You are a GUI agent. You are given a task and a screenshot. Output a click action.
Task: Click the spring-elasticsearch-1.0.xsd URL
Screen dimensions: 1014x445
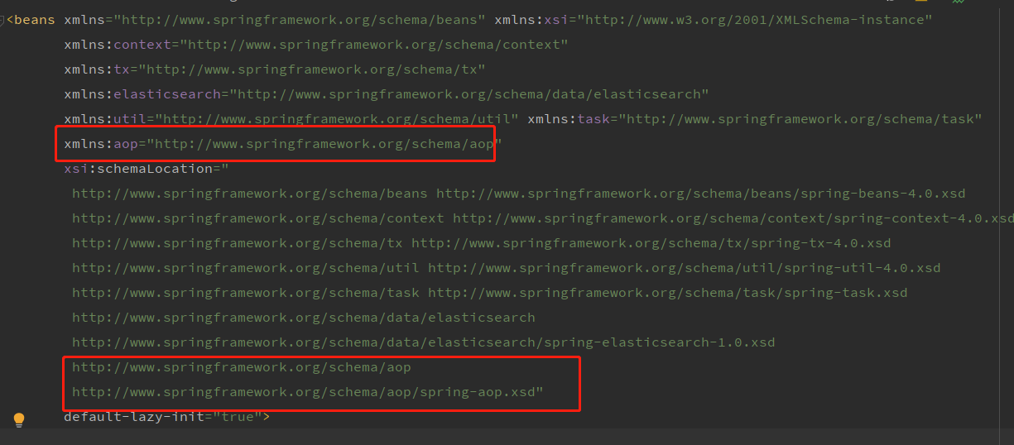pos(424,342)
